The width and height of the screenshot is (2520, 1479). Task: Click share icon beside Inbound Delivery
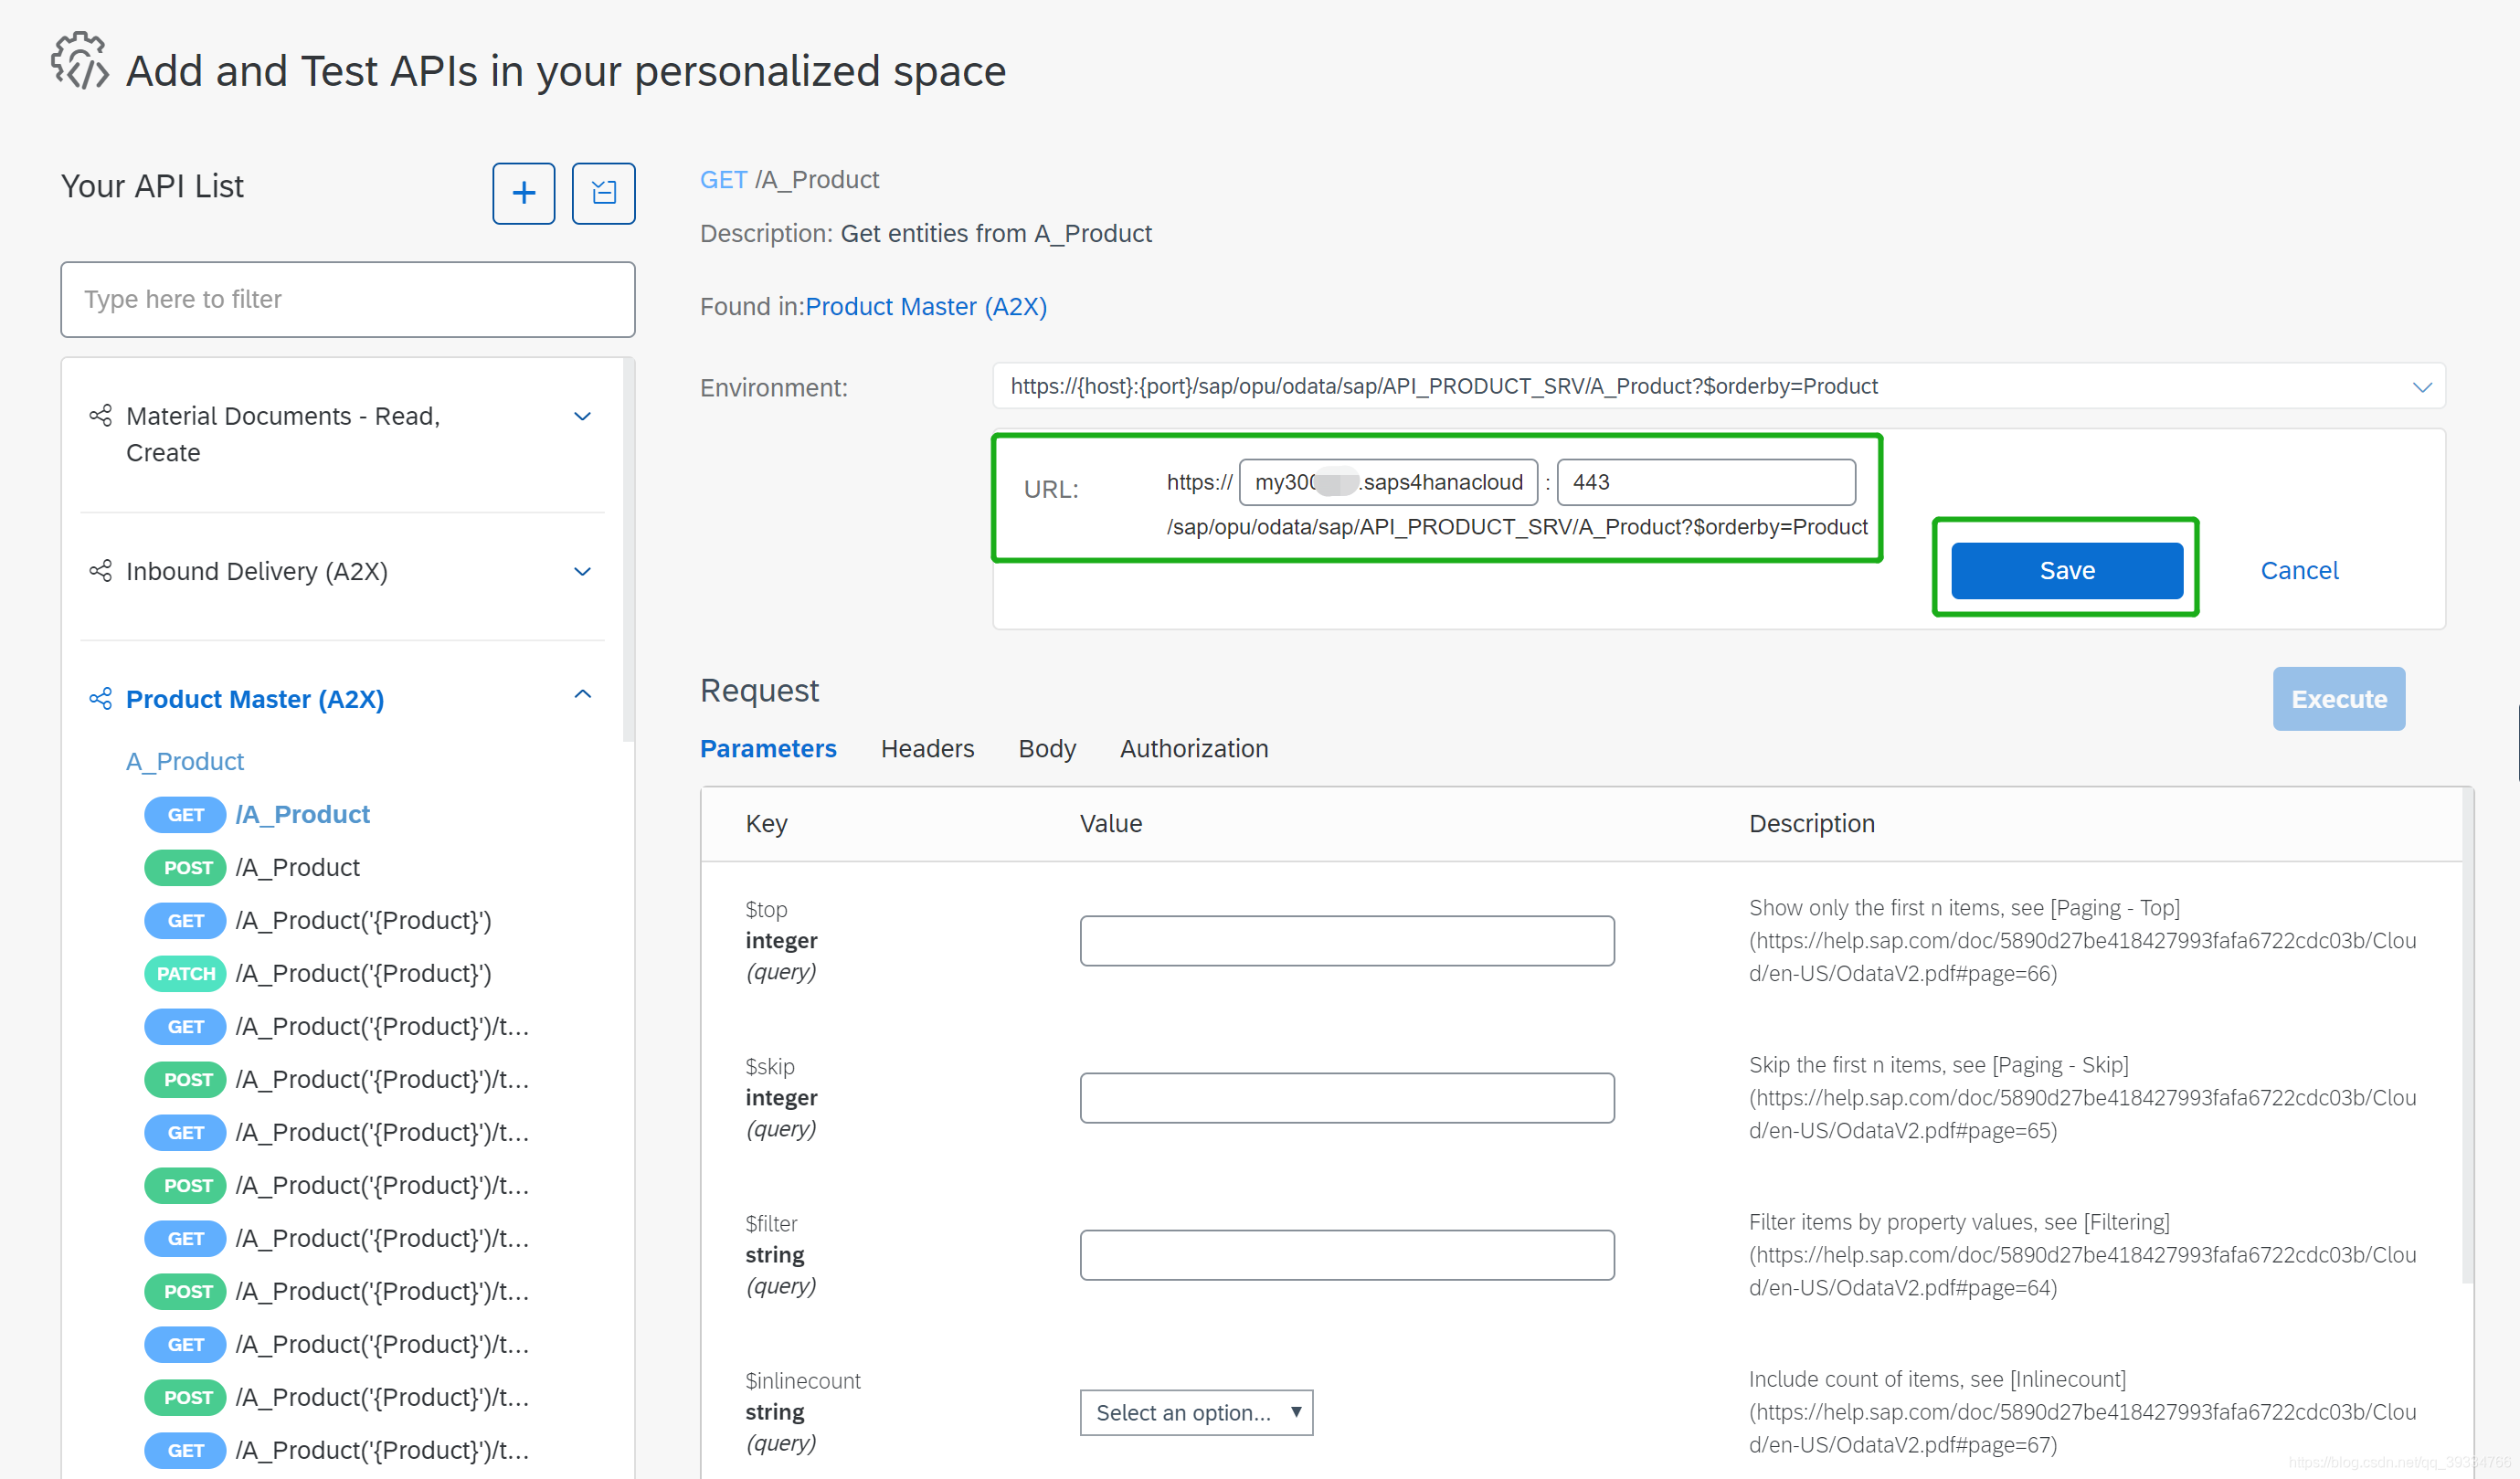point(100,571)
